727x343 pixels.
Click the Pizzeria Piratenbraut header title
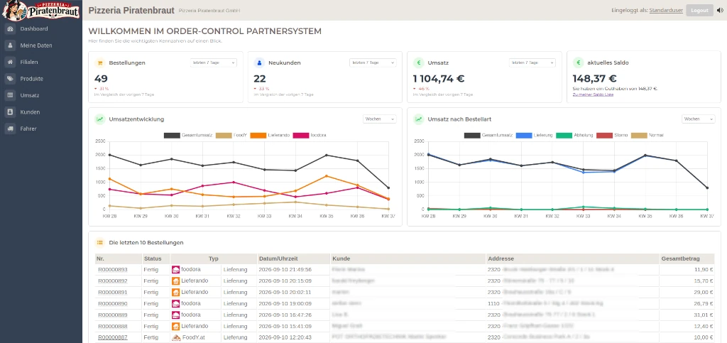click(x=131, y=10)
